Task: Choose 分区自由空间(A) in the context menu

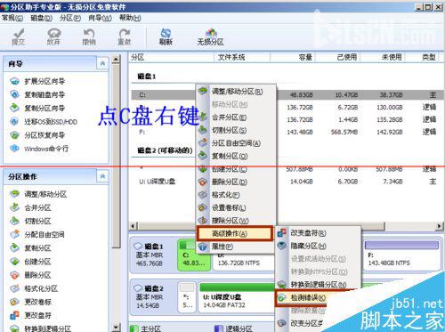Action: click(x=236, y=143)
